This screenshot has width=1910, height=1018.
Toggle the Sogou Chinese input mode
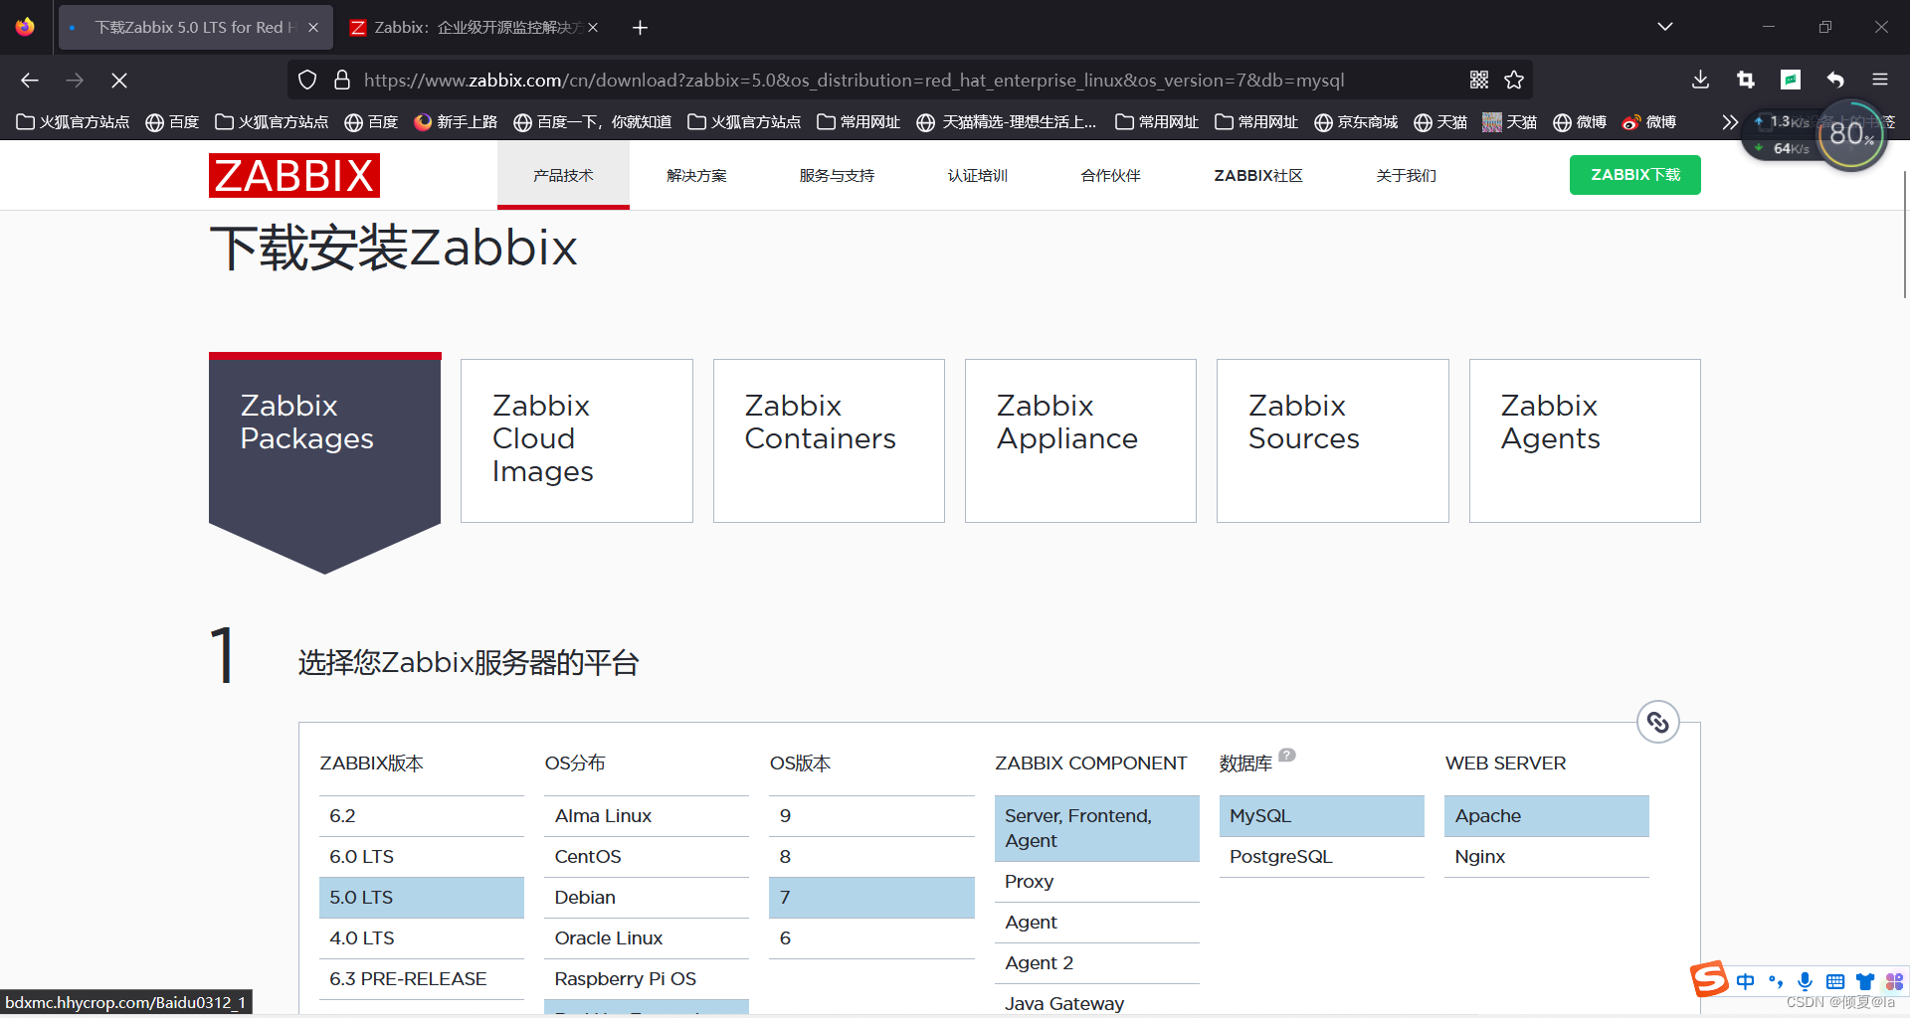(1746, 981)
